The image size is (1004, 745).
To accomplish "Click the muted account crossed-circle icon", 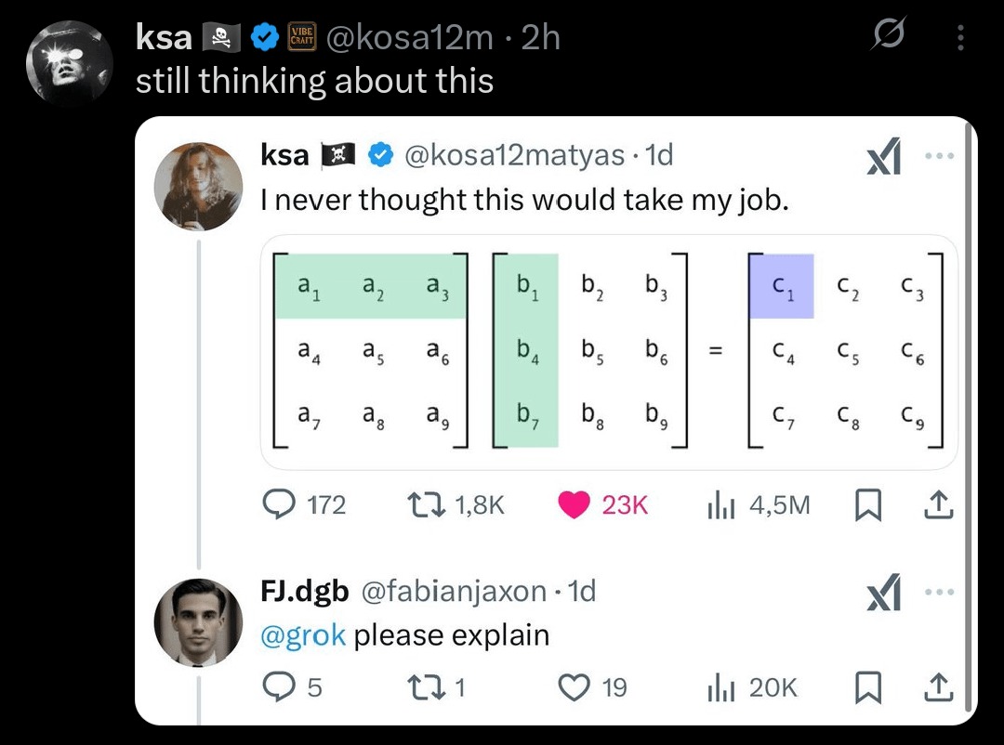I will 888,34.
